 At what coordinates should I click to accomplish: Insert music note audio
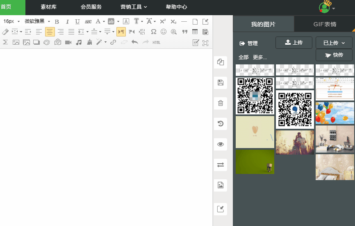(x=79, y=42)
